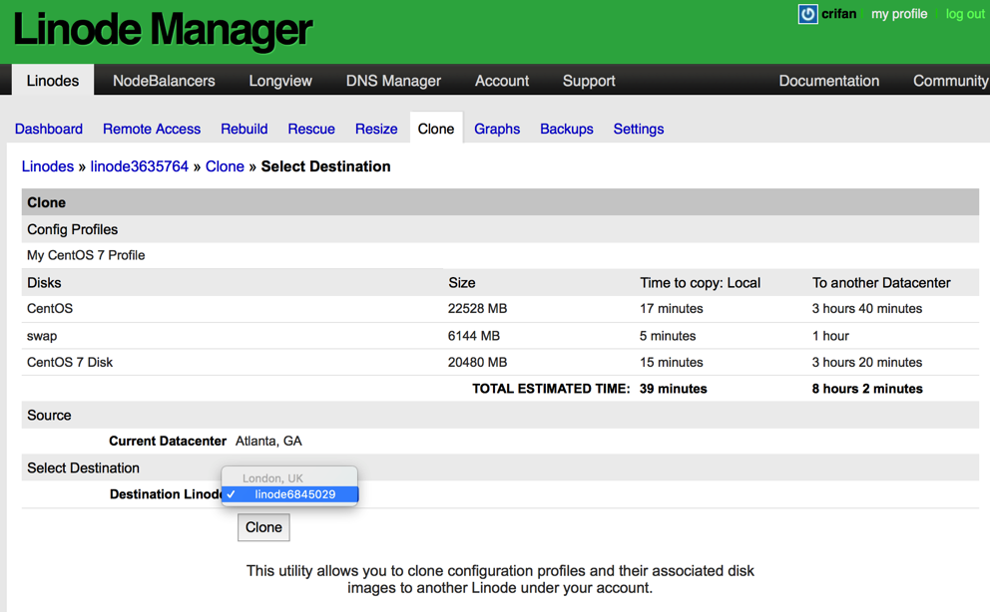Click the Current Datacenter field label
The width and height of the screenshot is (990, 612).
click(x=168, y=442)
